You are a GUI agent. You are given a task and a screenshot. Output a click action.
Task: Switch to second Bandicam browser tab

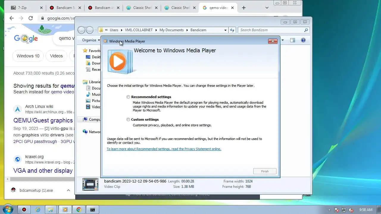(x=104, y=8)
